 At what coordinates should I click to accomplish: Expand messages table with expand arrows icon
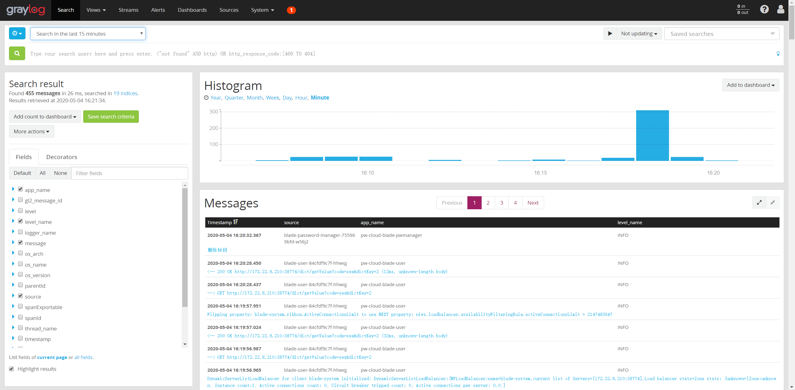pyautogui.click(x=759, y=202)
